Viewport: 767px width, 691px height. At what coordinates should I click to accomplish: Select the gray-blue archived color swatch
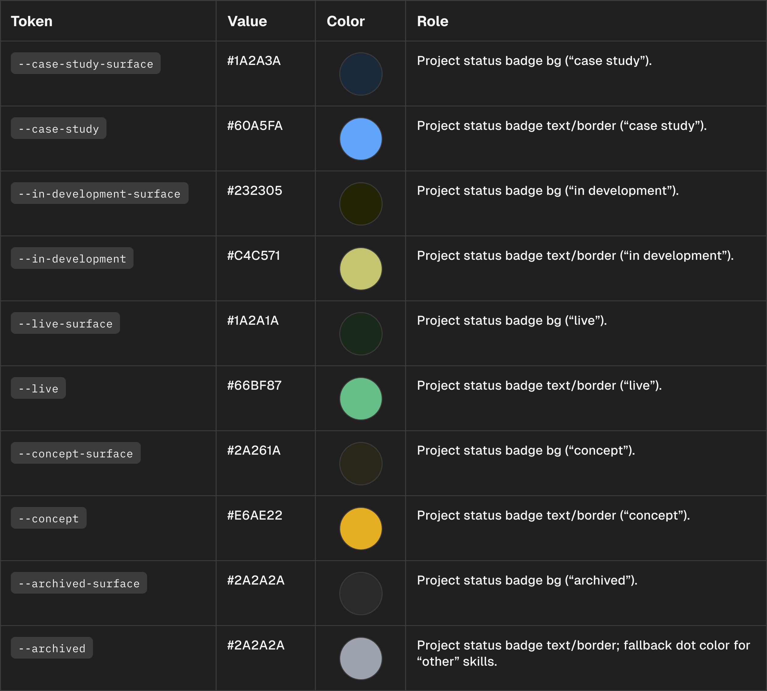(x=360, y=658)
